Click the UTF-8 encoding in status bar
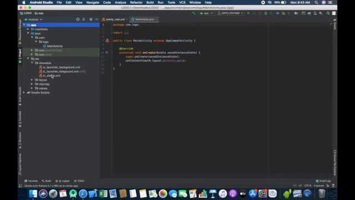355x200 pixels. coord(307,186)
